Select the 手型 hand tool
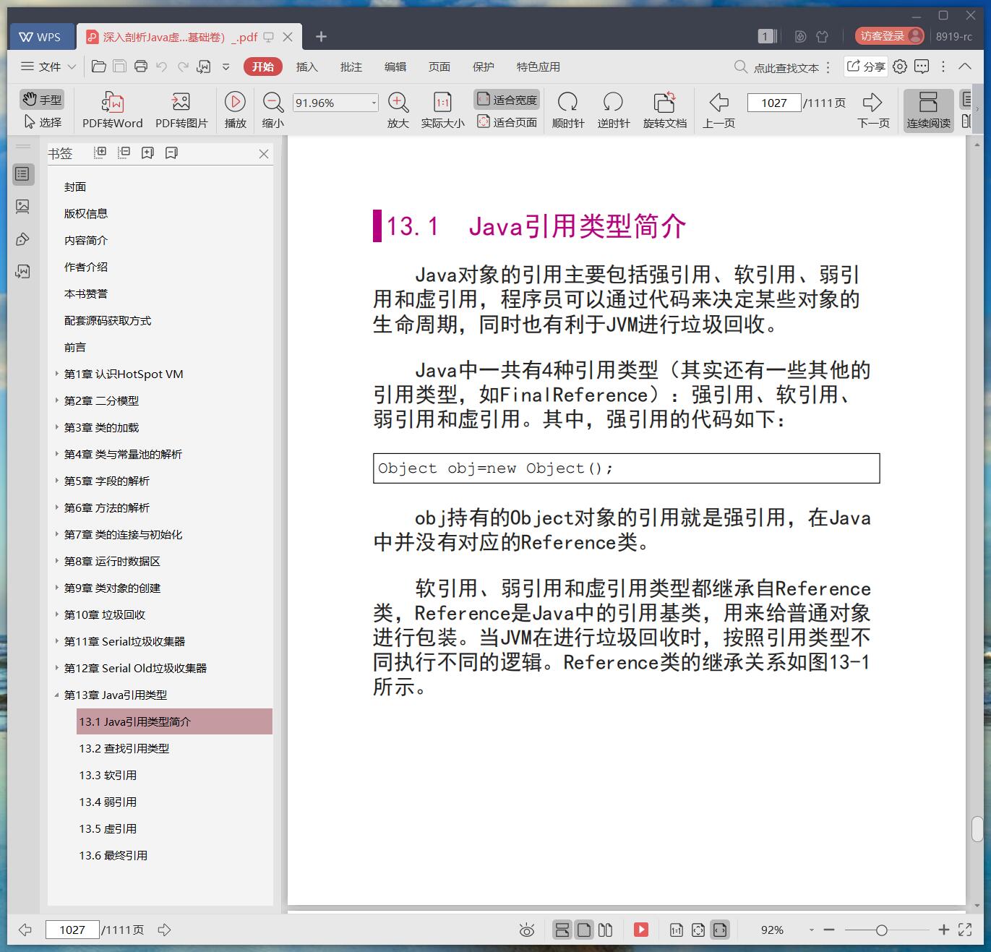Viewport: 991px width, 952px height. coord(42,100)
